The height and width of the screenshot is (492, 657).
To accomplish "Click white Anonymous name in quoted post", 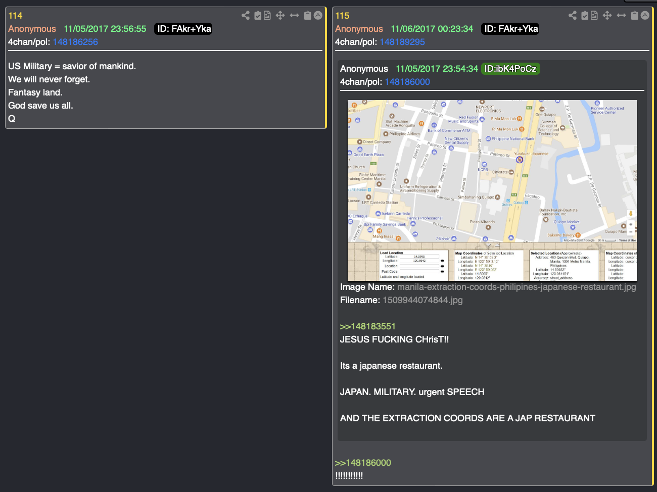I will pyautogui.click(x=364, y=69).
